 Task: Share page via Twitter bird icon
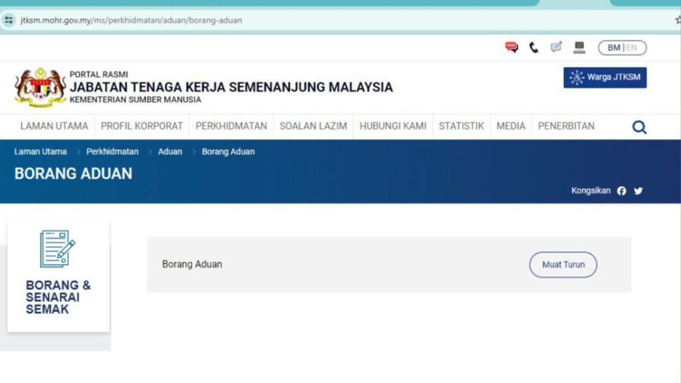[x=638, y=191]
